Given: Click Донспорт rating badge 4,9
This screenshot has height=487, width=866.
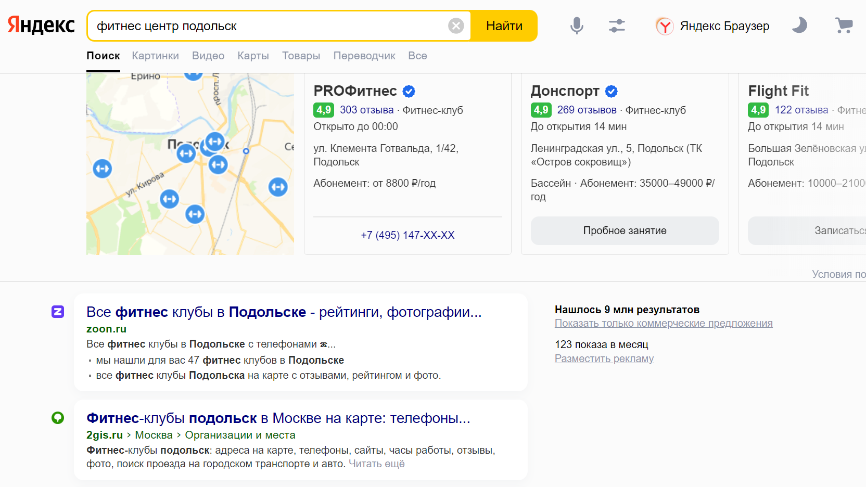Looking at the screenshot, I should coord(541,110).
